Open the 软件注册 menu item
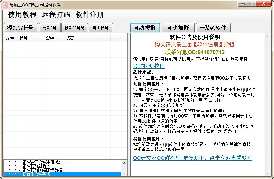The height and width of the screenshot is (179, 274). click(90, 15)
